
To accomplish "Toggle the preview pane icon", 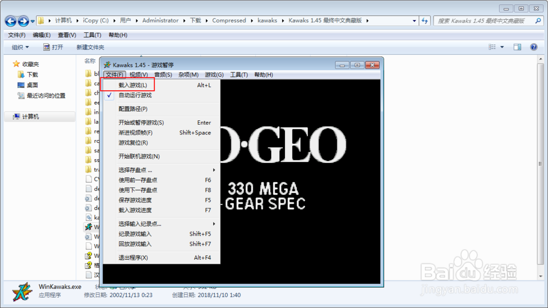I will click(x=517, y=47).
